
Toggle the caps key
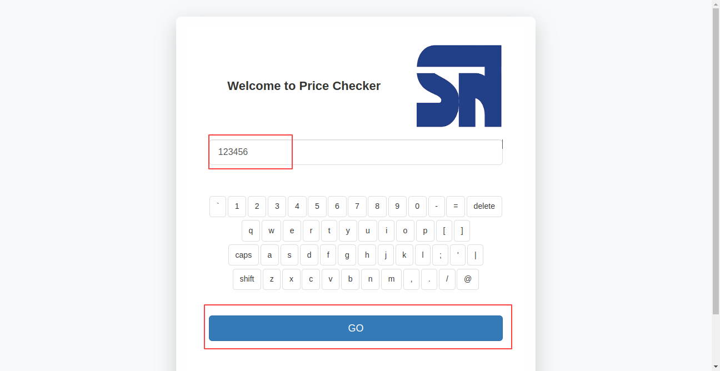pos(243,255)
